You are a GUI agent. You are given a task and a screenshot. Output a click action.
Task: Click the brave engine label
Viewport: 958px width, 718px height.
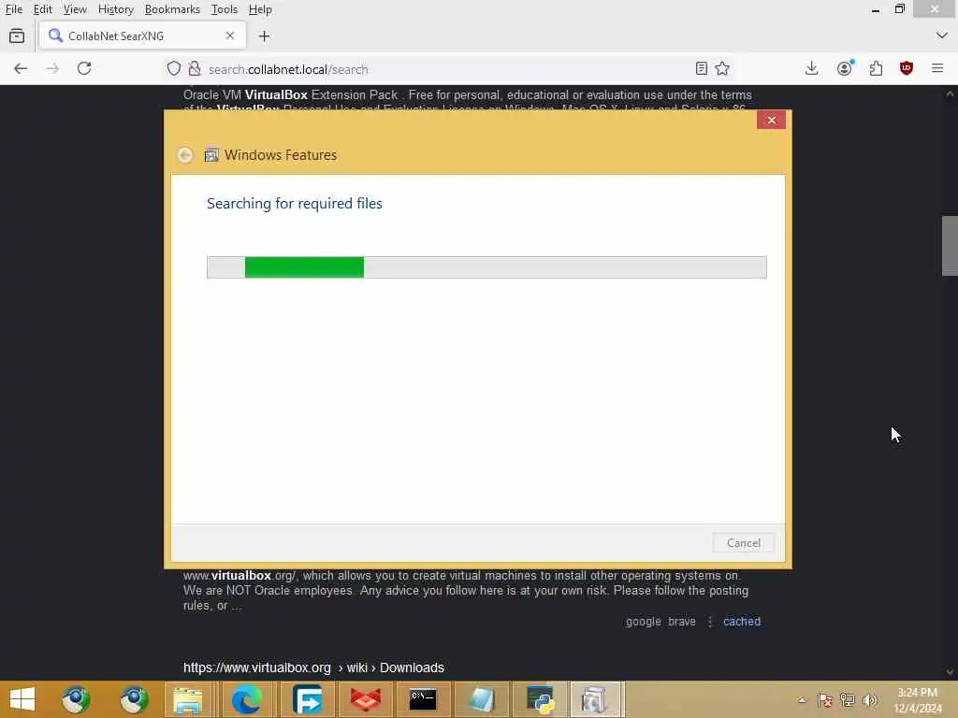click(x=682, y=622)
